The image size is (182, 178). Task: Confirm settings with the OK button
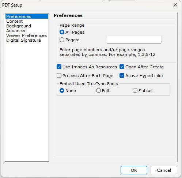134,170
